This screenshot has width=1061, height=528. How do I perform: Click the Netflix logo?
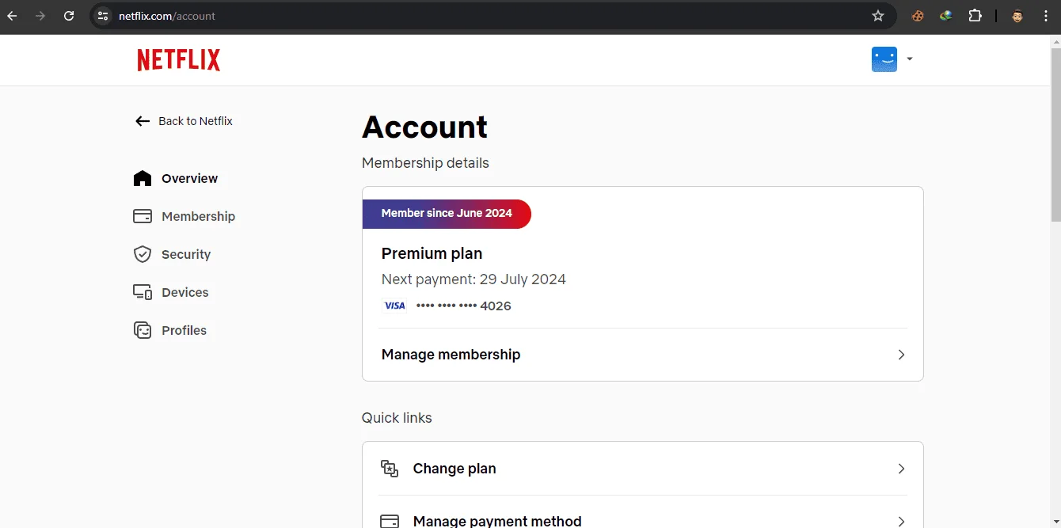pos(179,60)
